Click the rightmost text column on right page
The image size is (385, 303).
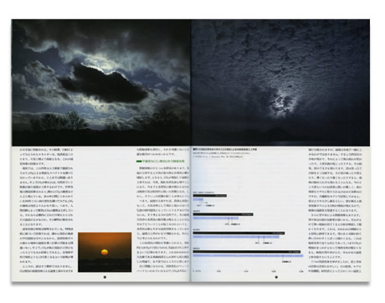coord(335,210)
